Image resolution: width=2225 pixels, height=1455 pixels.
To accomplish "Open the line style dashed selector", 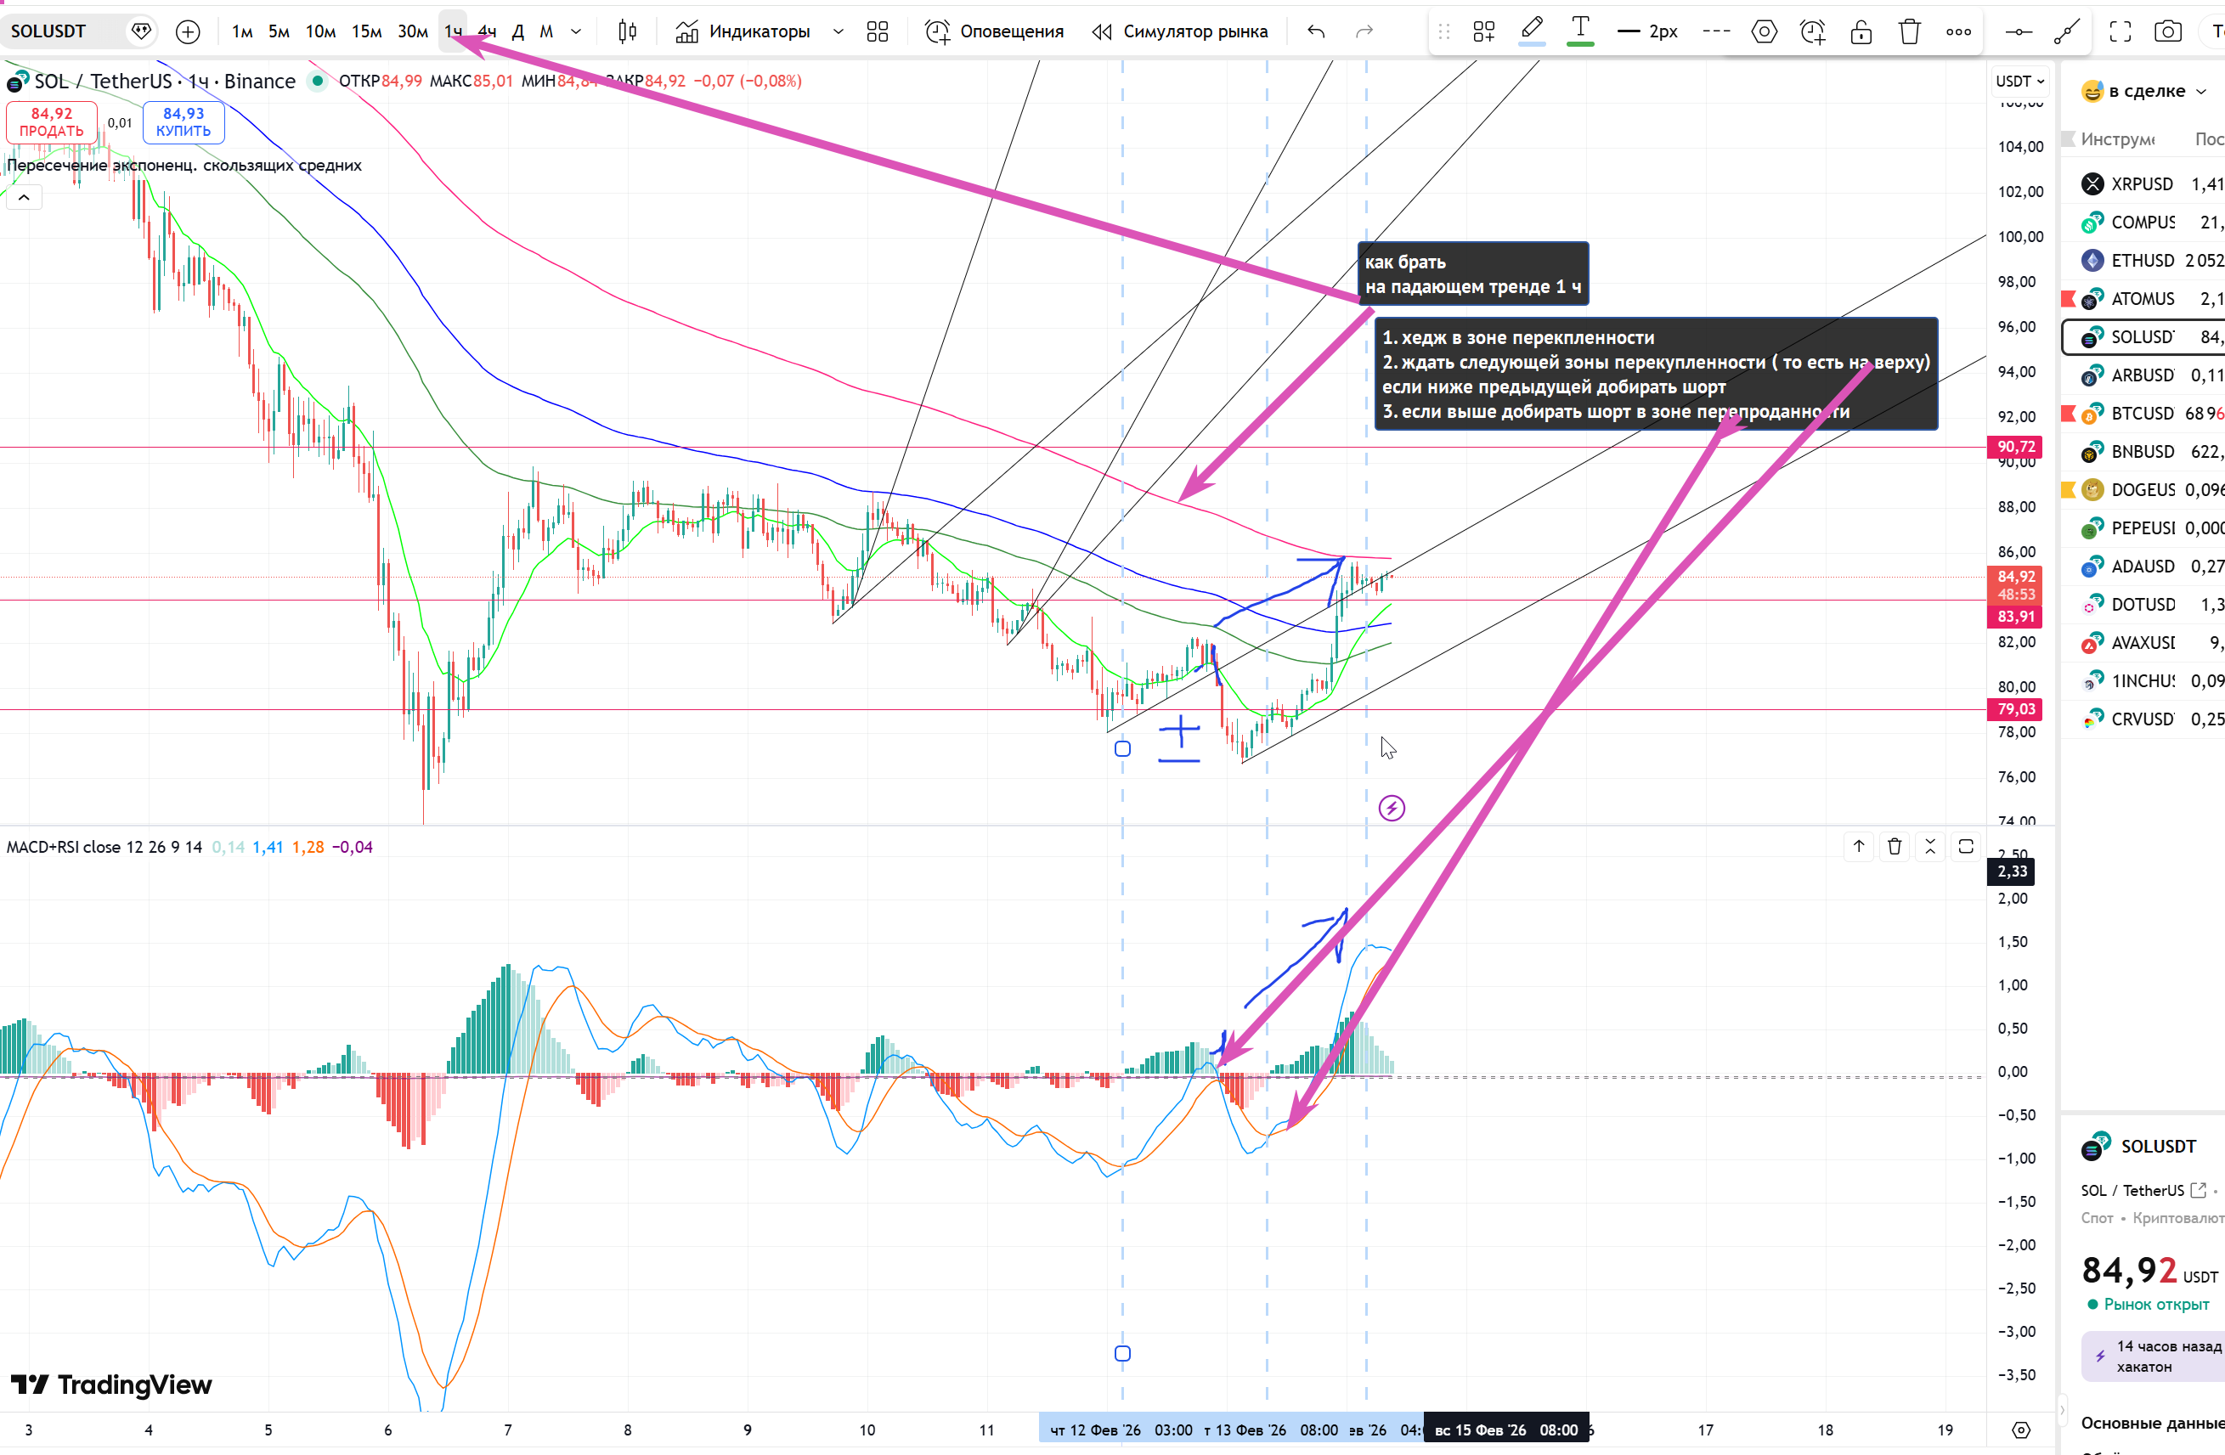I will (1715, 31).
